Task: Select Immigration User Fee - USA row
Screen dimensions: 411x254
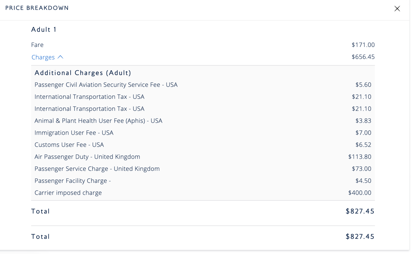Action: (74, 133)
